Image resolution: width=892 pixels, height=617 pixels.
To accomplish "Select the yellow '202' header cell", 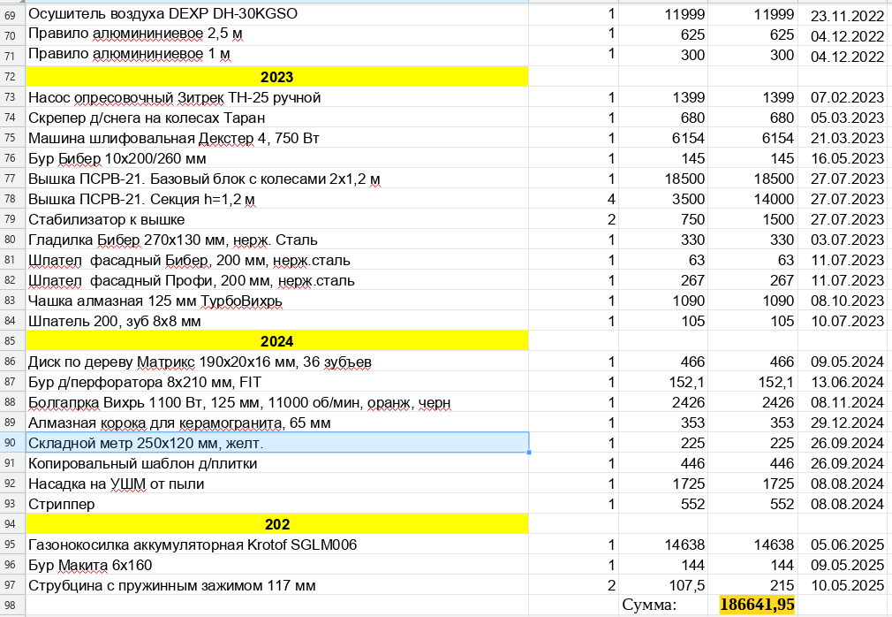I will [277, 524].
